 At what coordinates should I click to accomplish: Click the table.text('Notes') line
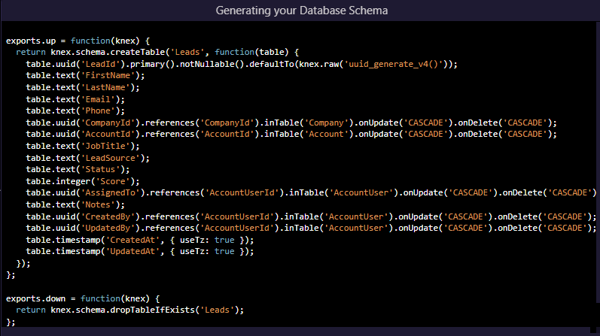tap(75, 204)
